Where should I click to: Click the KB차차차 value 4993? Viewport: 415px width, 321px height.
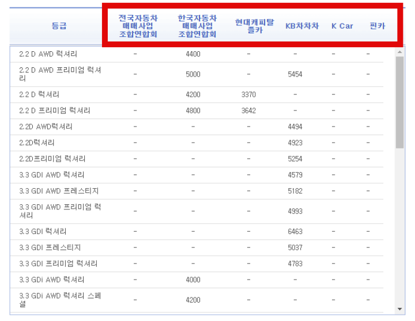(295, 211)
